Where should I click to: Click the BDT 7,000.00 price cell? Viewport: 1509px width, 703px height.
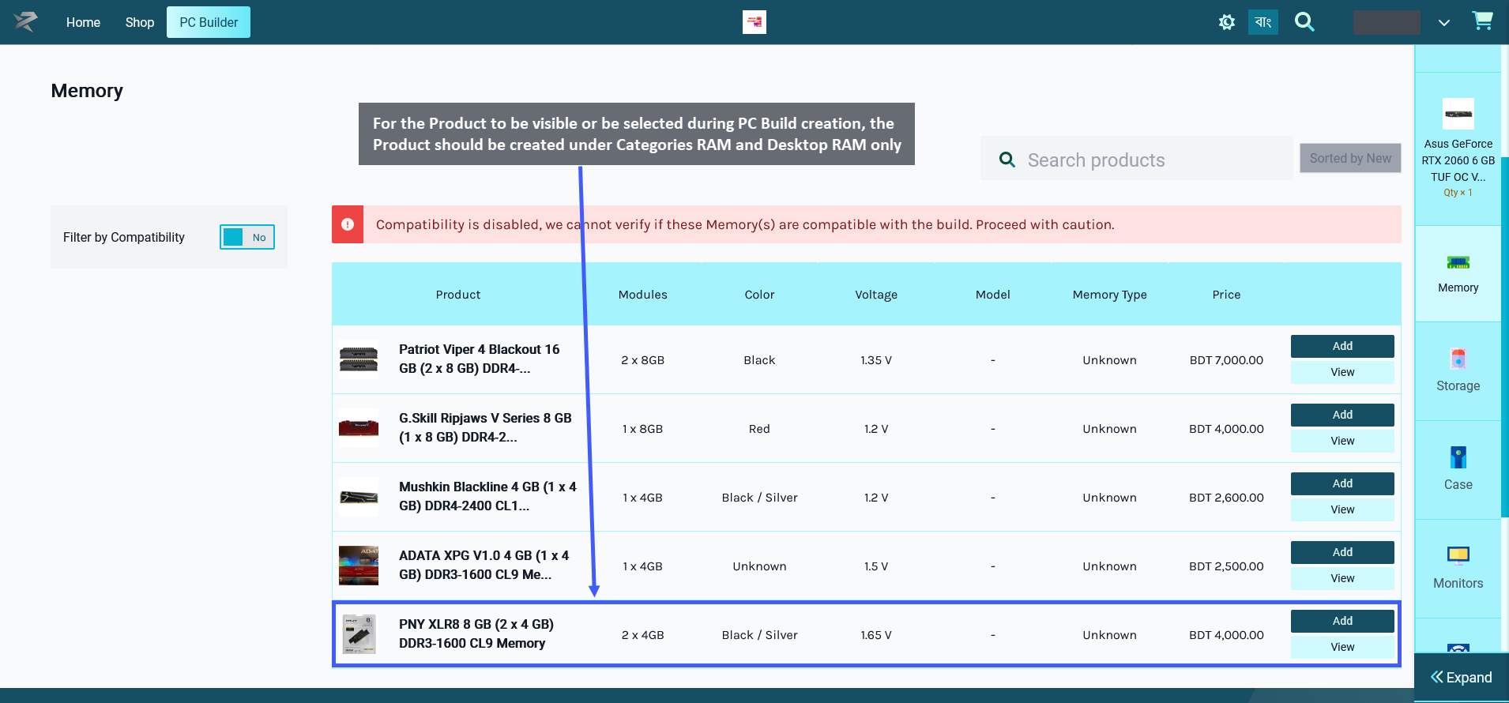[x=1226, y=360]
